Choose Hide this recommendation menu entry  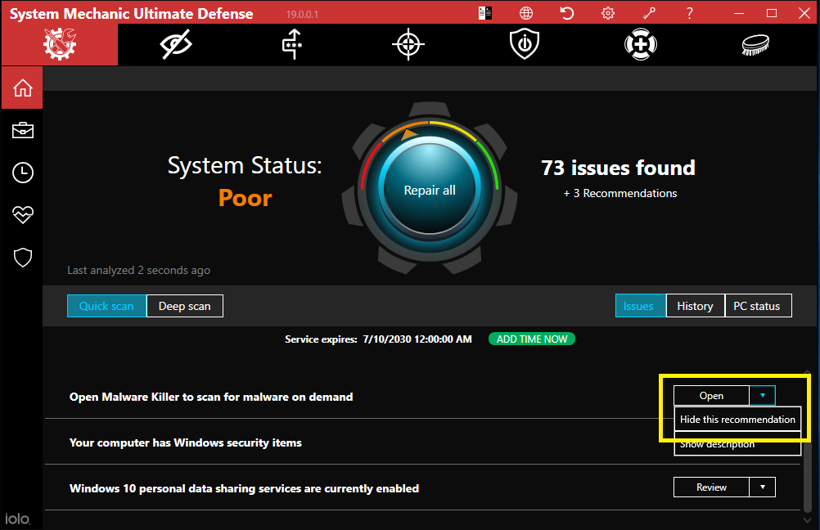point(737,420)
